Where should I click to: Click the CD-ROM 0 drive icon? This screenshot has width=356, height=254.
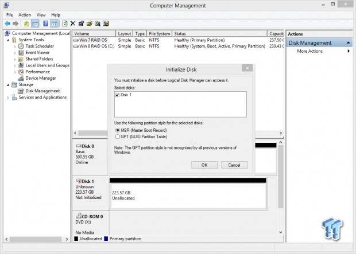tap(79, 216)
